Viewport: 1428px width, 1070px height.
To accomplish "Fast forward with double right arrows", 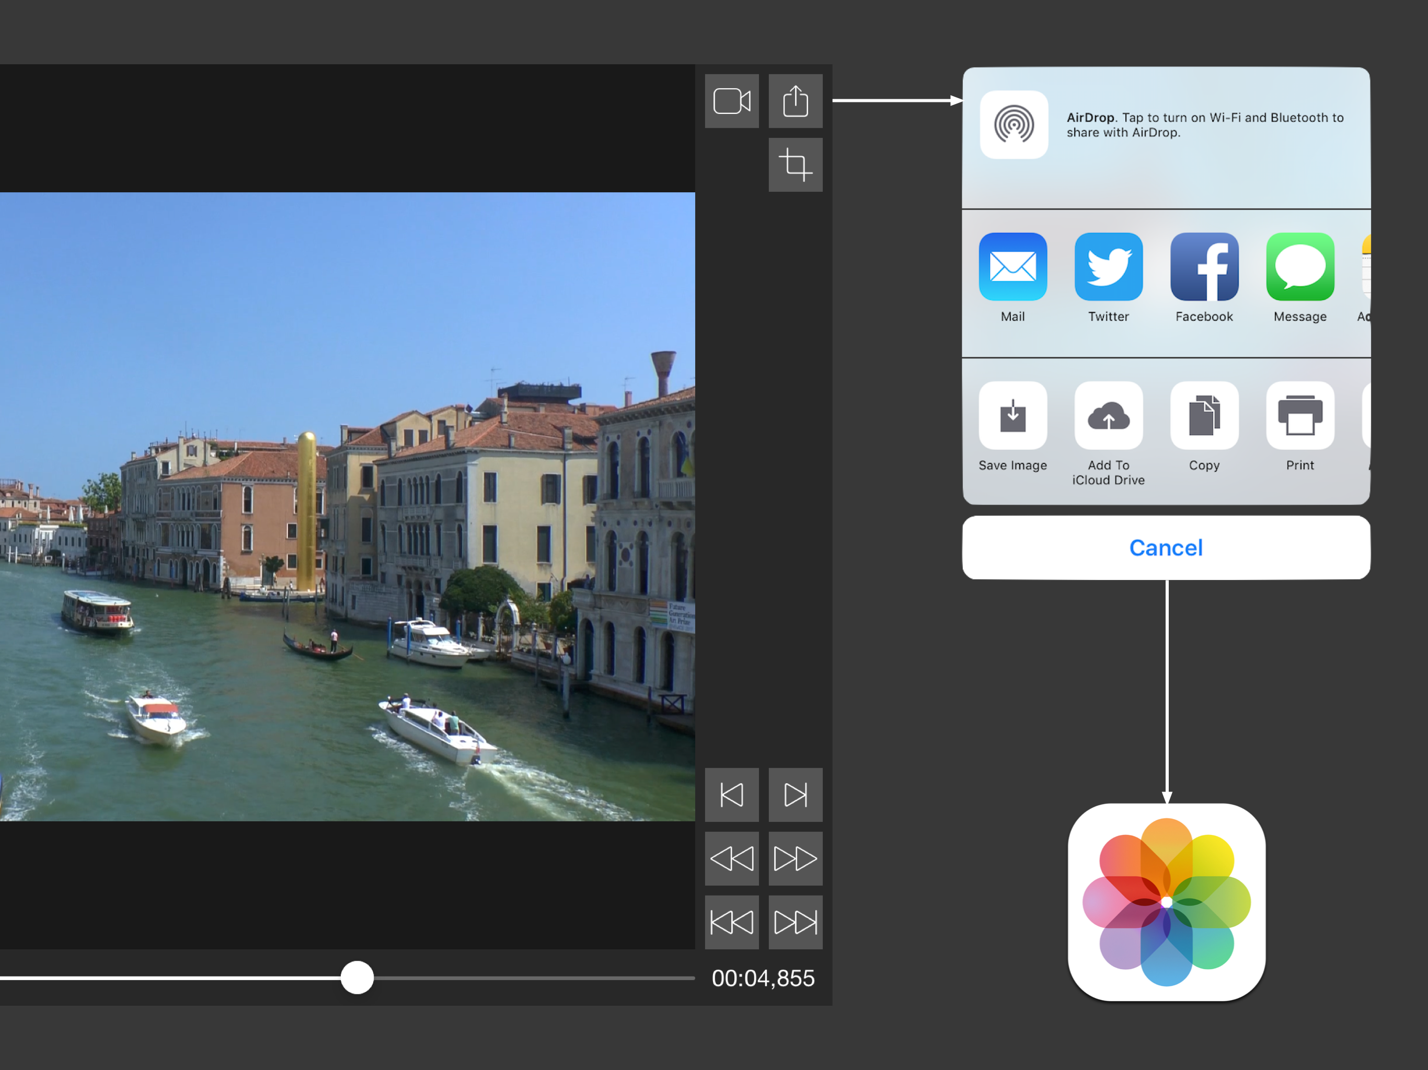I will pyautogui.click(x=796, y=858).
